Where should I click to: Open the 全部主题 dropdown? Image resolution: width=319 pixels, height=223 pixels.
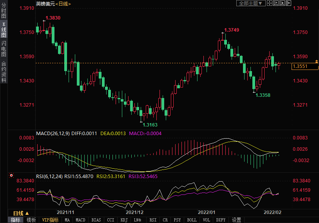tap(251, 3)
